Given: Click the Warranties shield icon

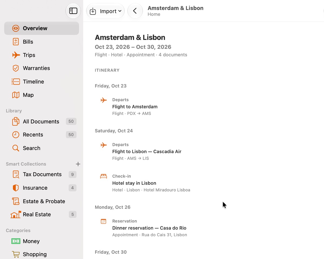Looking at the screenshot, I should tap(16, 68).
